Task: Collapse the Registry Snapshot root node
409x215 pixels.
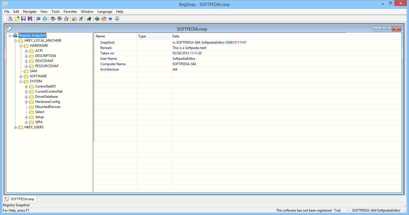Action: click(10, 36)
